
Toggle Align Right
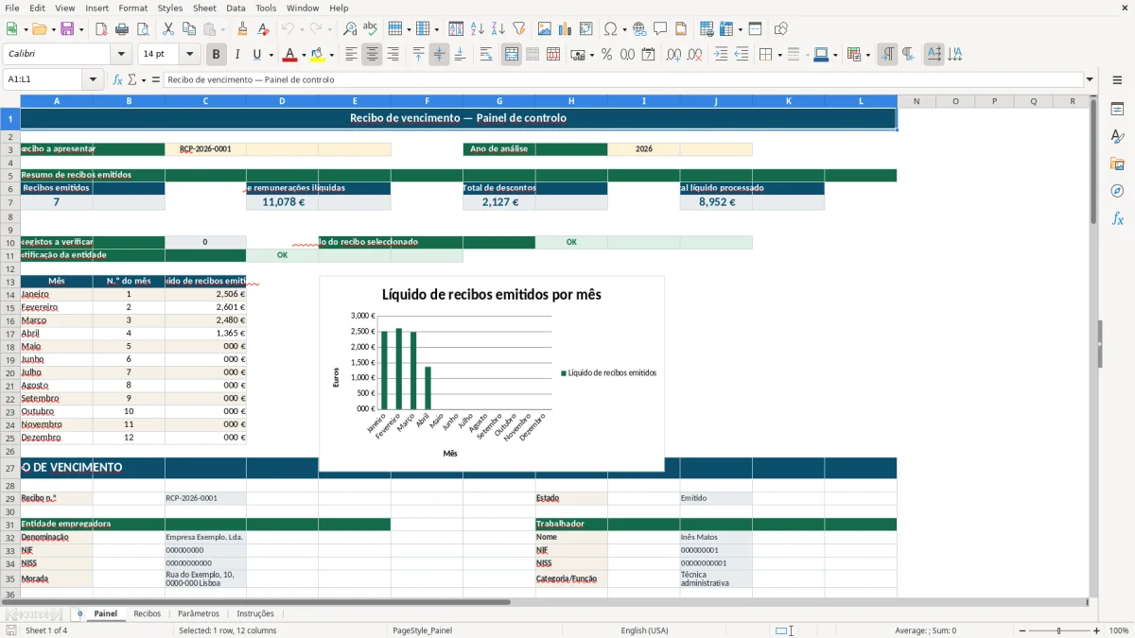click(x=393, y=55)
